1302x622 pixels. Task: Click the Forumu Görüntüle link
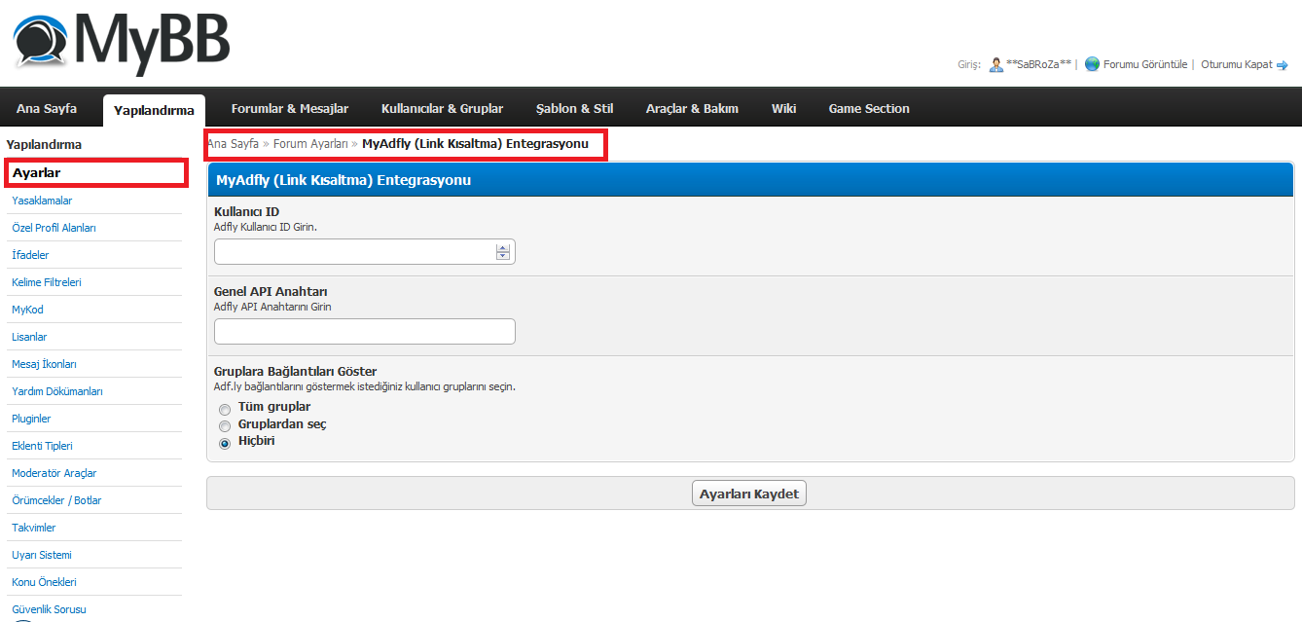click(x=1145, y=64)
